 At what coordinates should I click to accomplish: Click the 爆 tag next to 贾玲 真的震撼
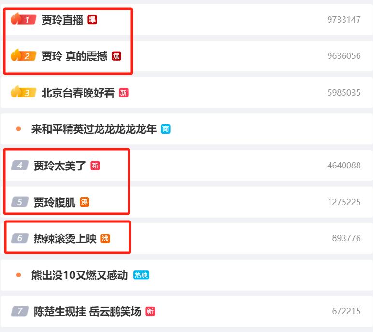tap(116, 56)
